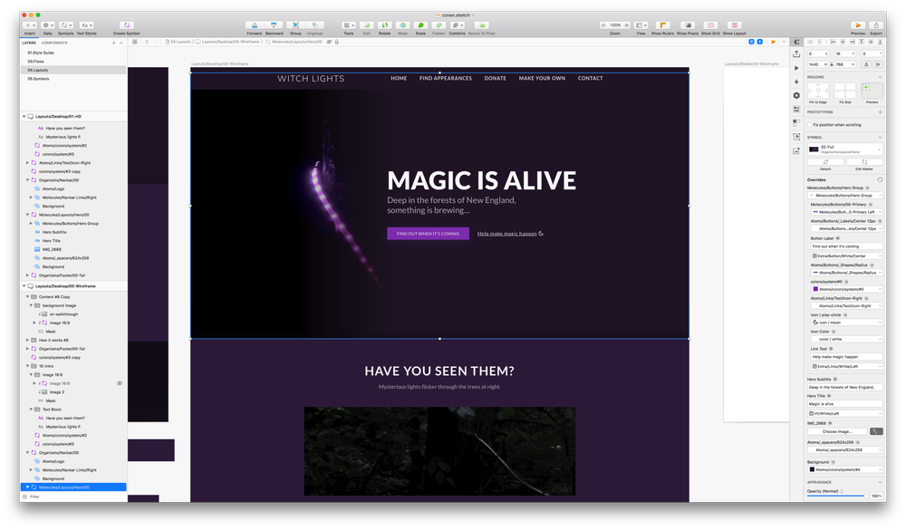The height and width of the screenshot is (530, 906).
Task: Open the Data toolbar menu
Action: 47,25
